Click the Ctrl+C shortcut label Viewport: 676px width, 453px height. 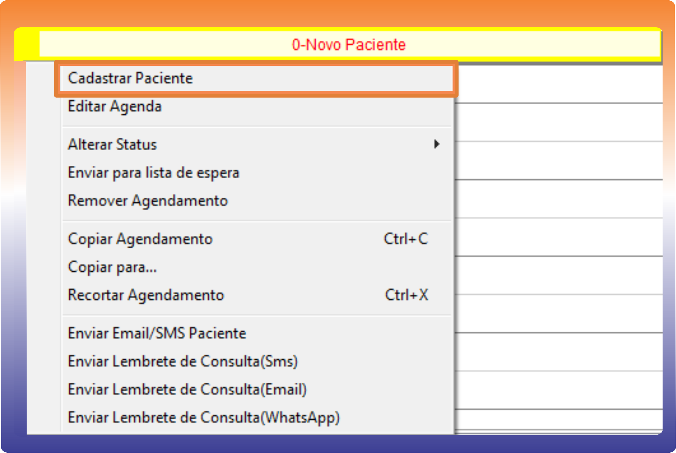pos(406,239)
